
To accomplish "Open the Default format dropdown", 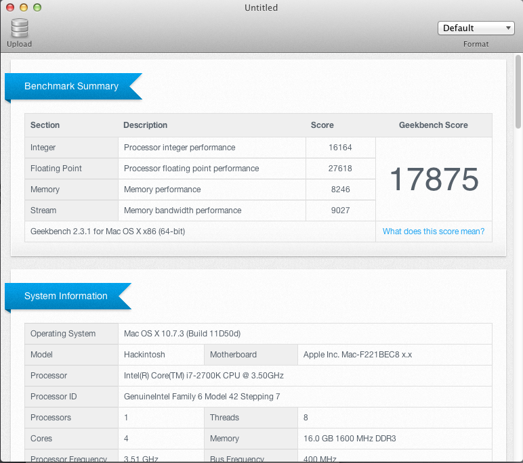I will tap(476, 28).
